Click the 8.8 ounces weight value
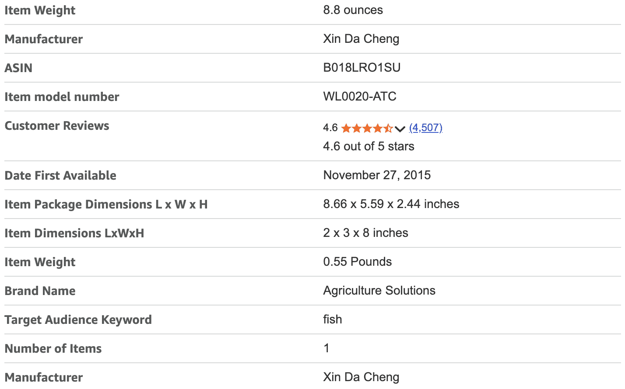625x389 pixels. (353, 10)
